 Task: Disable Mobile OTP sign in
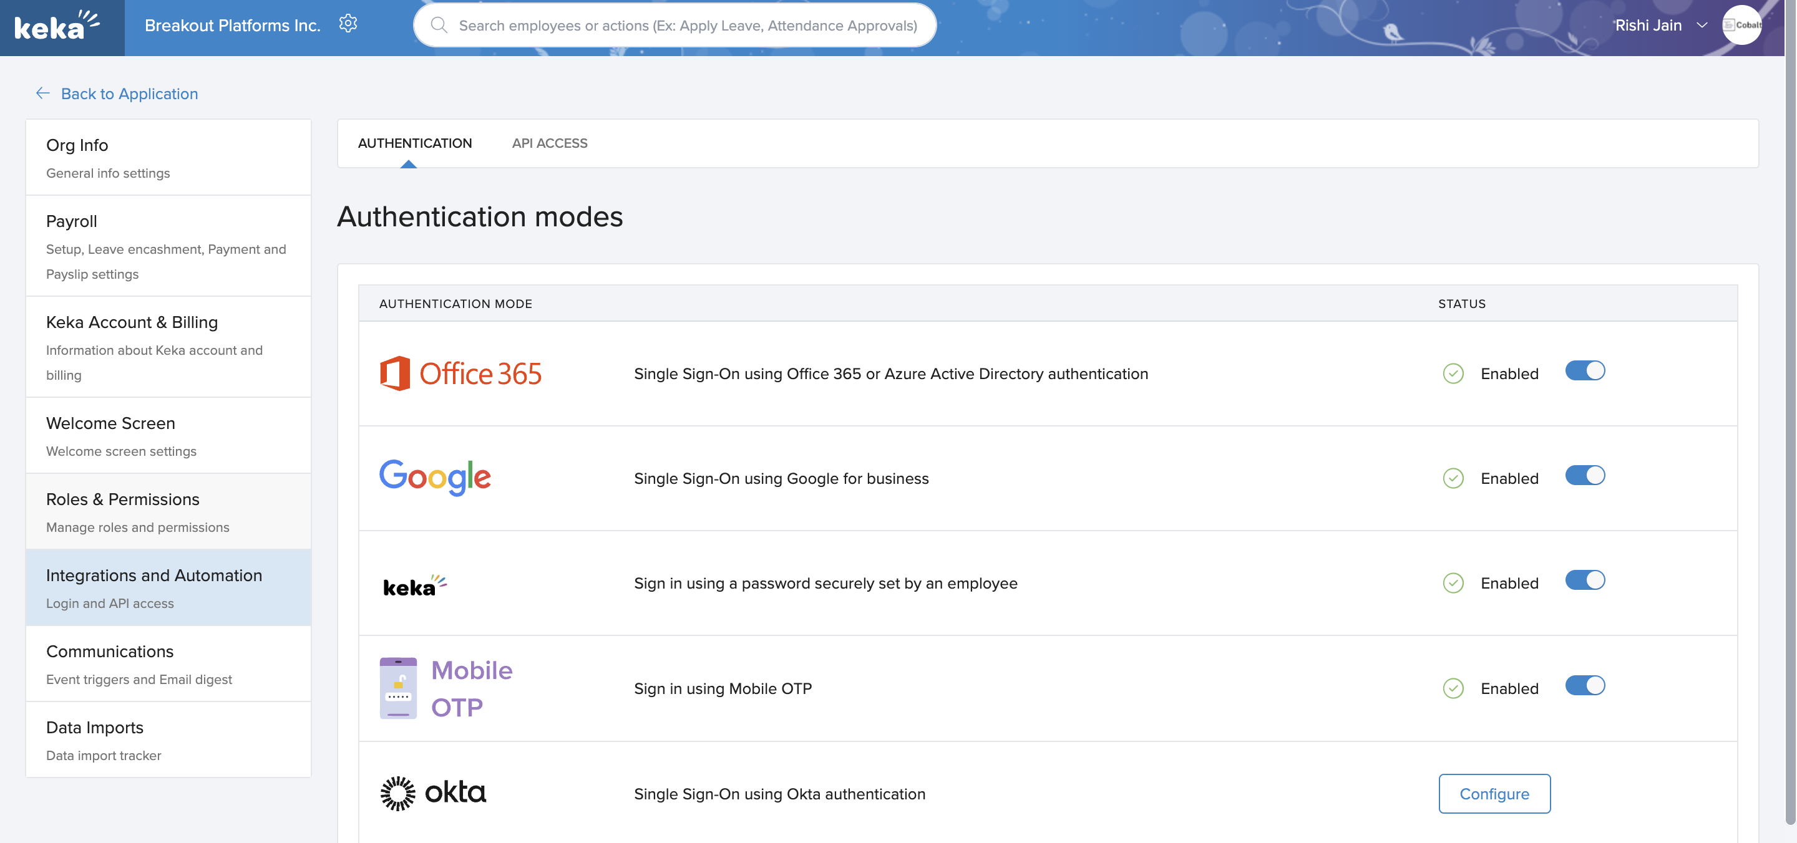tap(1585, 685)
